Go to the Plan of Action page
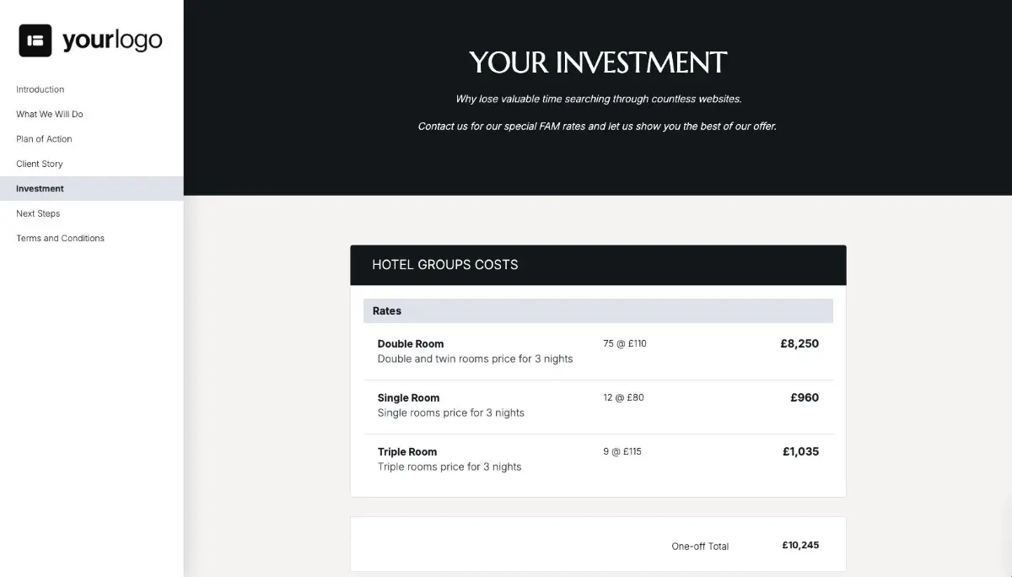The image size is (1012, 577). (43, 138)
